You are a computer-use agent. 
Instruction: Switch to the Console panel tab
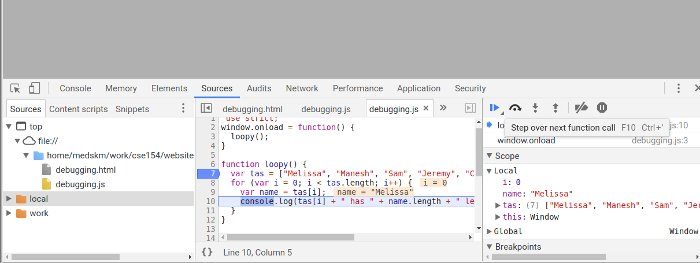pos(75,88)
